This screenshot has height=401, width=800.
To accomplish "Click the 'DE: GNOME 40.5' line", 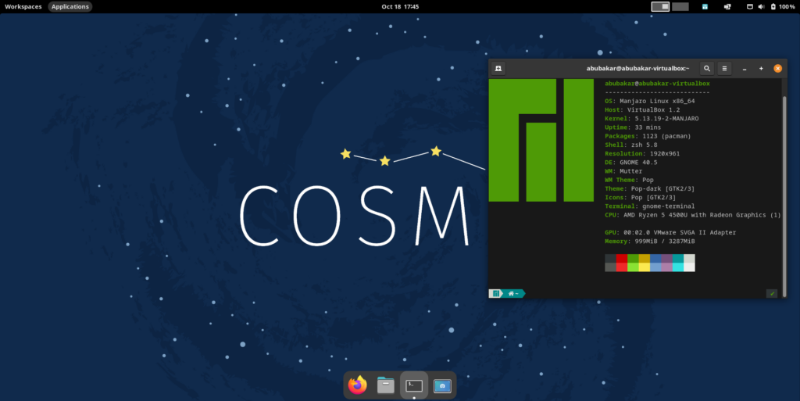I will (x=631, y=163).
